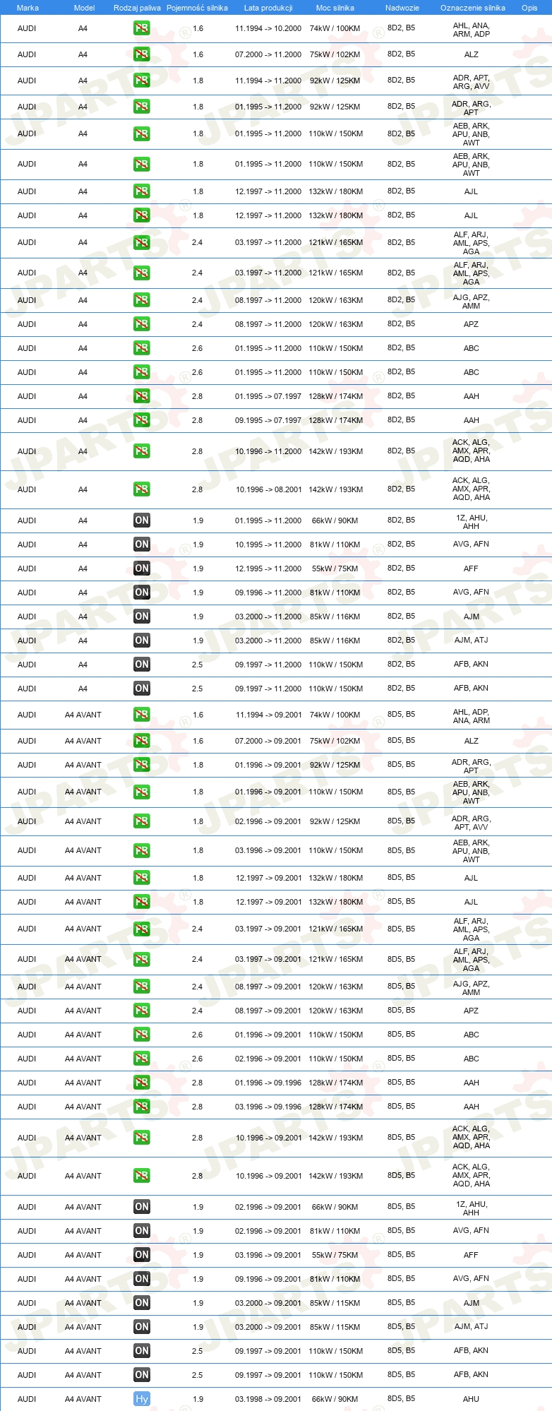Click date '09.1995 -> 07.1997'
The image size is (552, 1411).
(268, 420)
